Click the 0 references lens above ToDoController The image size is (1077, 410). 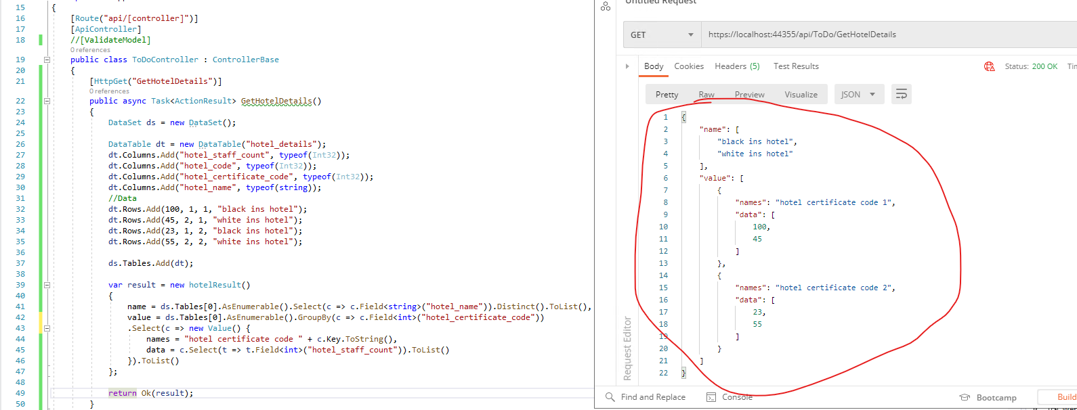90,50
